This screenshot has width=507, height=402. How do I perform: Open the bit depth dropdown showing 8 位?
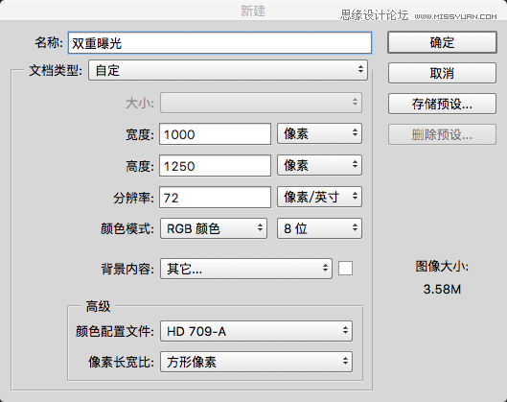tap(319, 228)
